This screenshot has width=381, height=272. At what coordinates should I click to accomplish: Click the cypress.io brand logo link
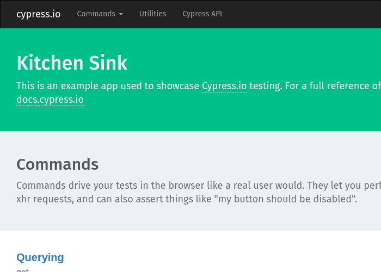coord(39,14)
